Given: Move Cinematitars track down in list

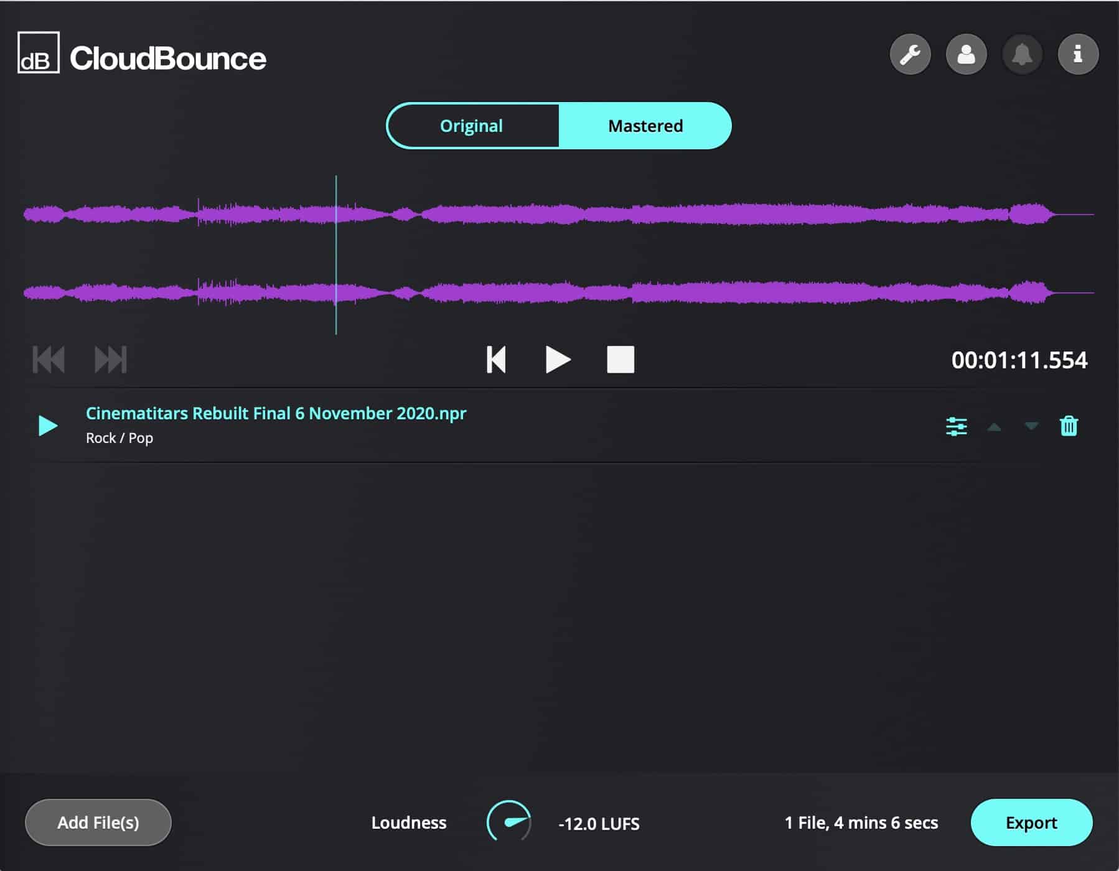Looking at the screenshot, I should [x=1031, y=426].
